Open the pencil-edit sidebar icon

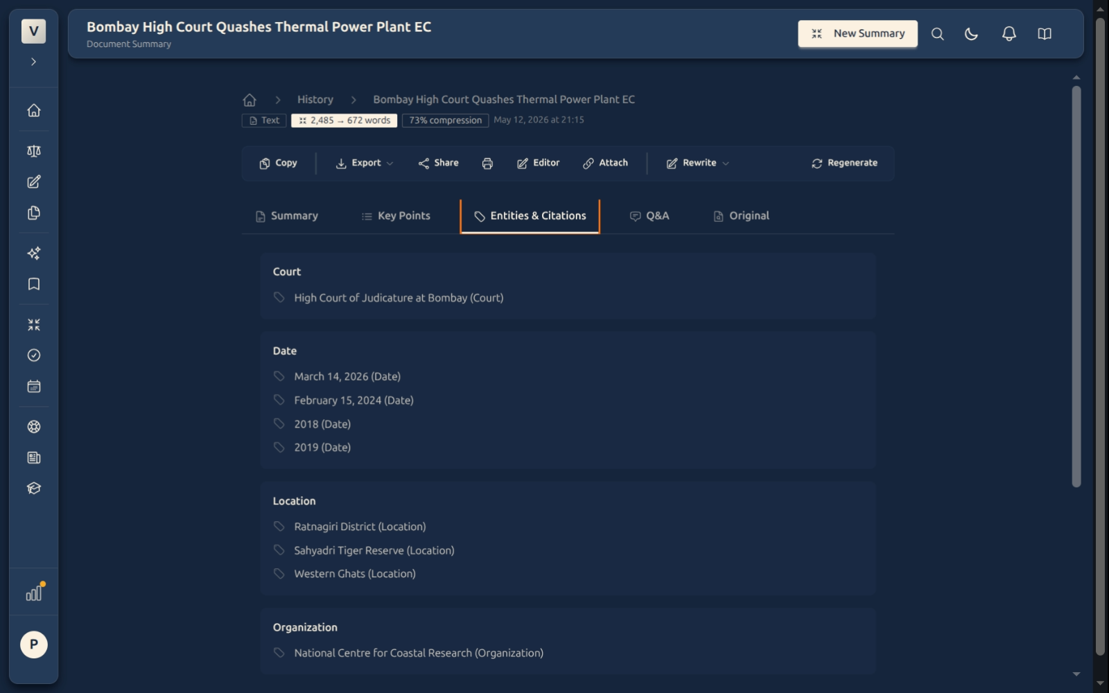tap(33, 182)
